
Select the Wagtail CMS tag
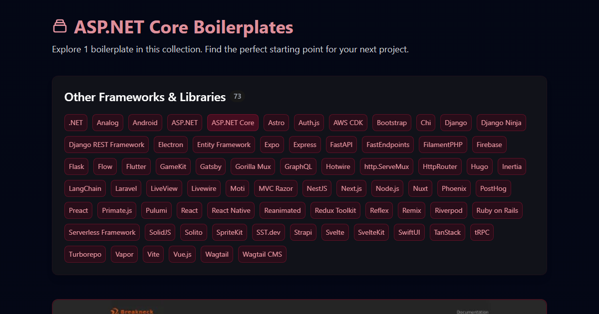[262, 254]
